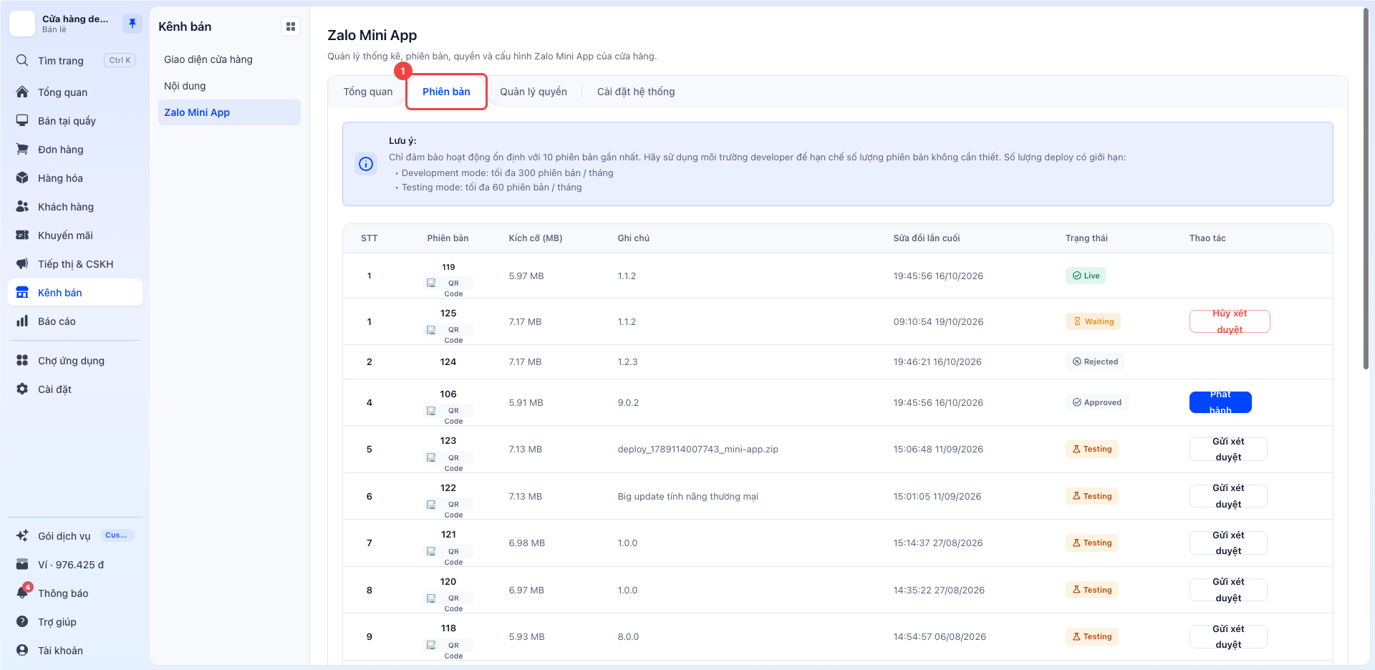Open Đơn hàng from the sidebar
Viewport: 1375px width, 670px height.
(75, 150)
